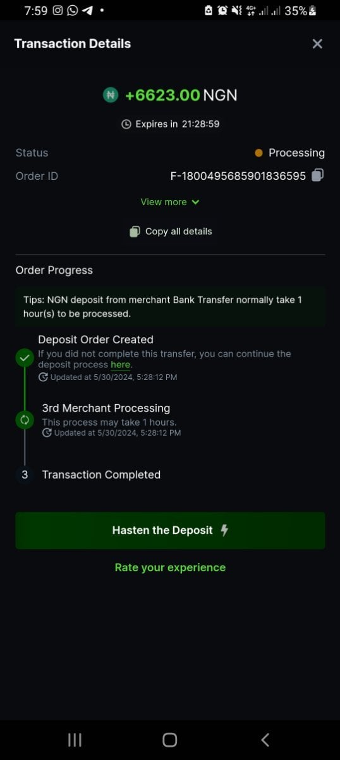Tap the green Naira currency icon
The width and height of the screenshot is (340, 760).
[111, 95]
